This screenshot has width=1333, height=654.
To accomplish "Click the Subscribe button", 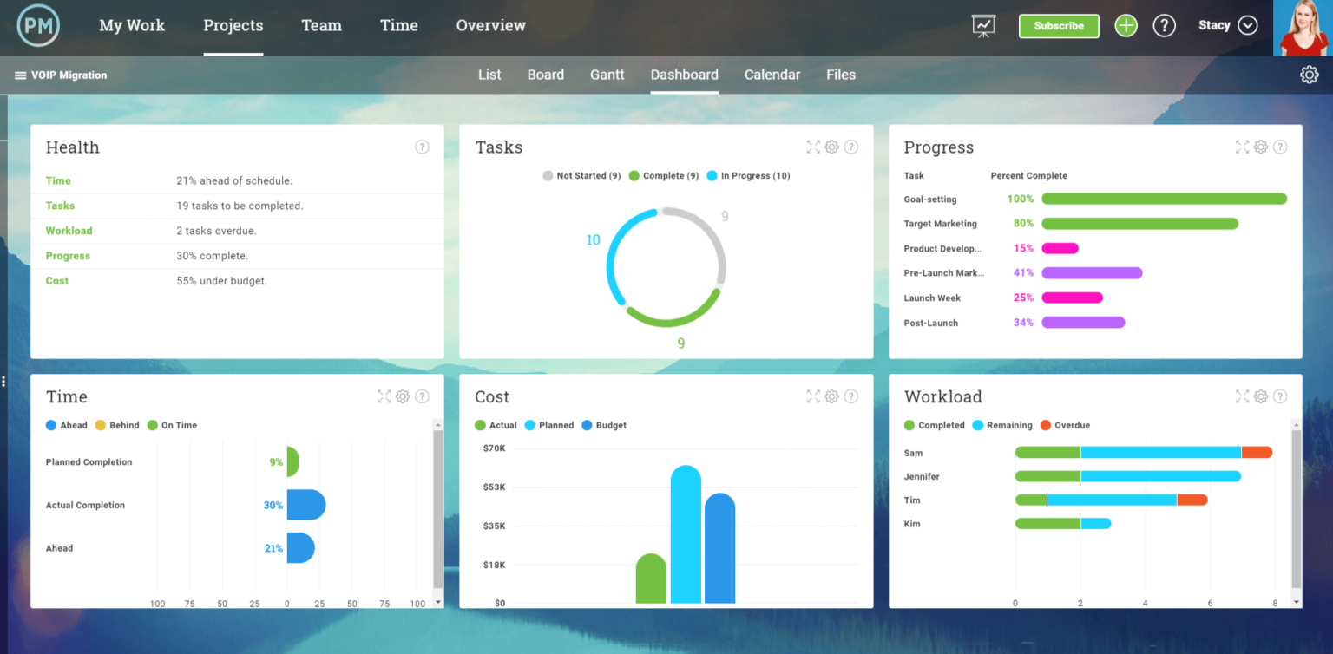I will (1059, 26).
